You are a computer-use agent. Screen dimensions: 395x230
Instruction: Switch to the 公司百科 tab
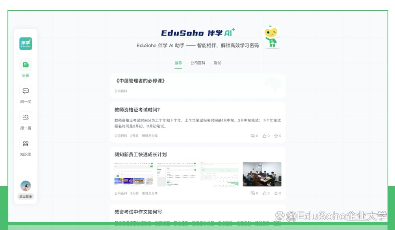[x=198, y=63]
